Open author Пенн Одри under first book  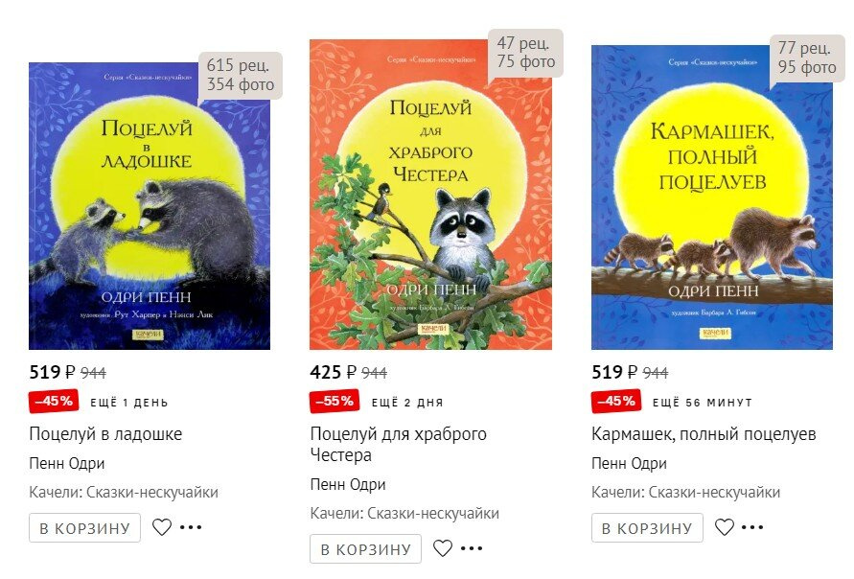click(67, 464)
